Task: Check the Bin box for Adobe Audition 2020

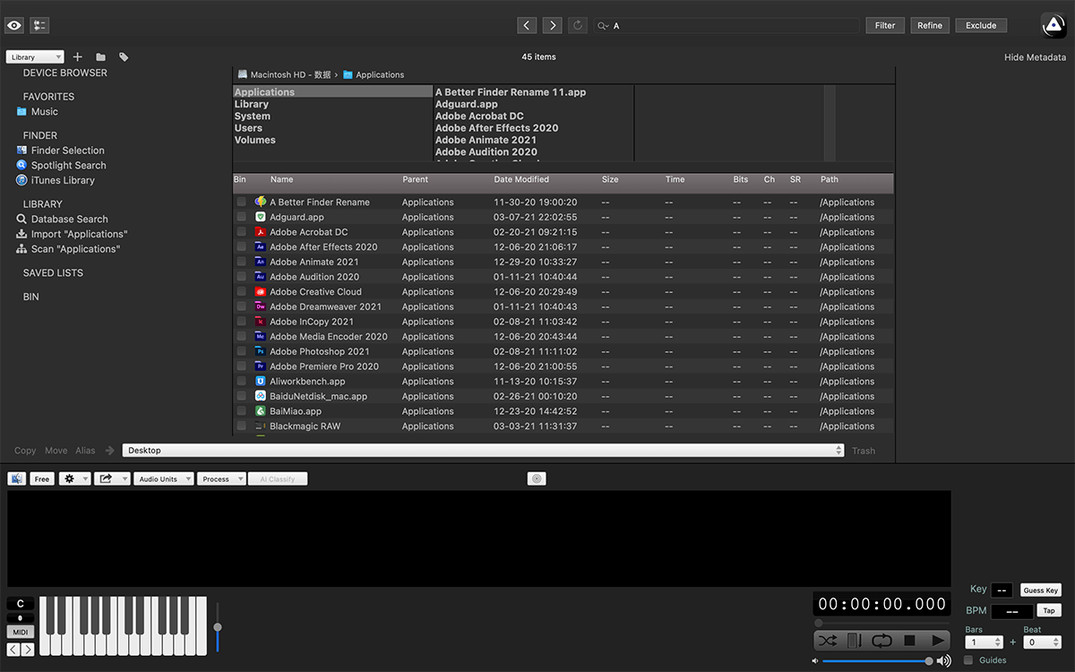Action: (x=241, y=277)
